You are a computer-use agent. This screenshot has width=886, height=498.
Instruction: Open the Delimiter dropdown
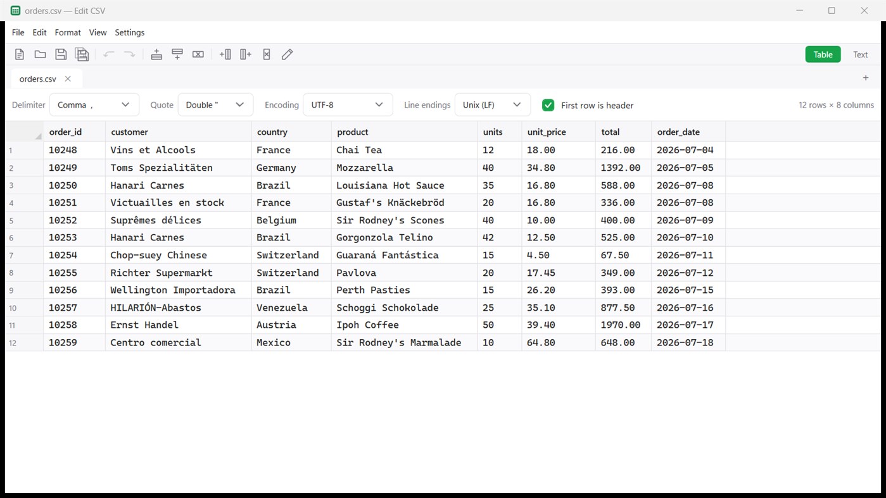tap(94, 105)
